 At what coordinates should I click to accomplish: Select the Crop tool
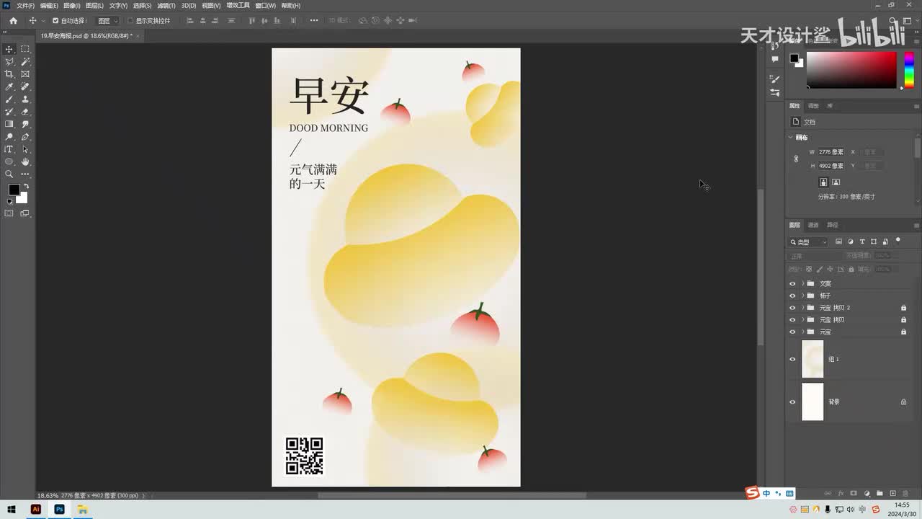pyautogui.click(x=9, y=74)
